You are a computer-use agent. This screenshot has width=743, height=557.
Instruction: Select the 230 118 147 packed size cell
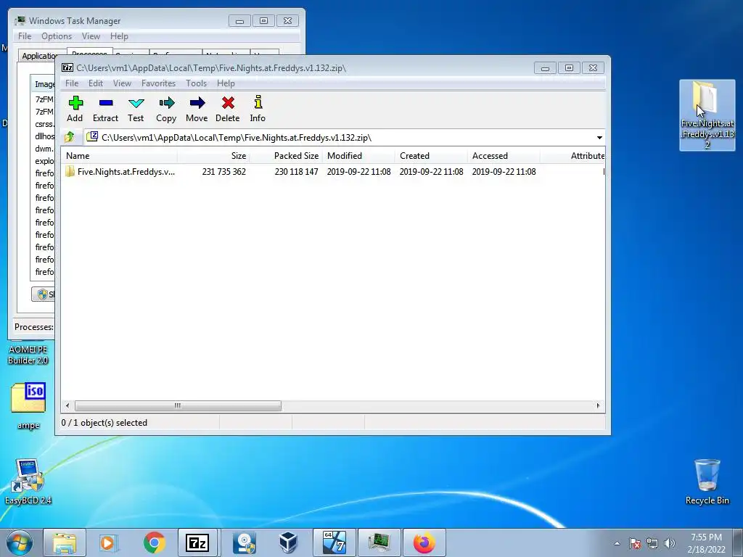[296, 172]
